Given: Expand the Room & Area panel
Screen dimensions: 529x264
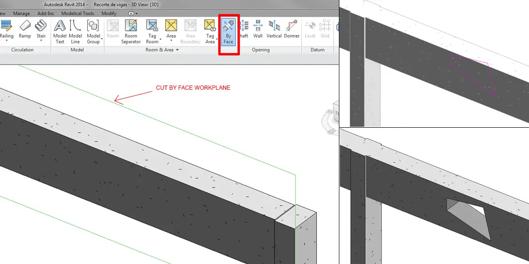Looking at the screenshot, I should (177, 50).
